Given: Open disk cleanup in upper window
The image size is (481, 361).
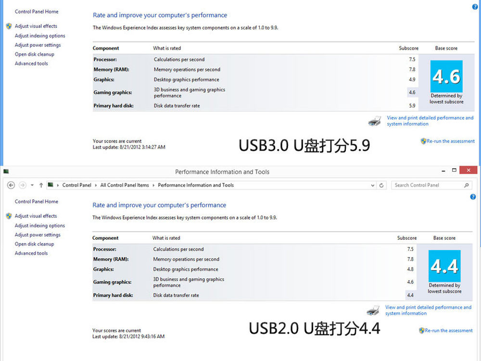Looking at the screenshot, I should click(34, 54).
